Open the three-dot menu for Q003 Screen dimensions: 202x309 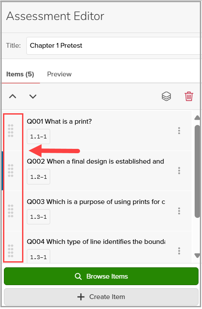(x=179, y=211)
